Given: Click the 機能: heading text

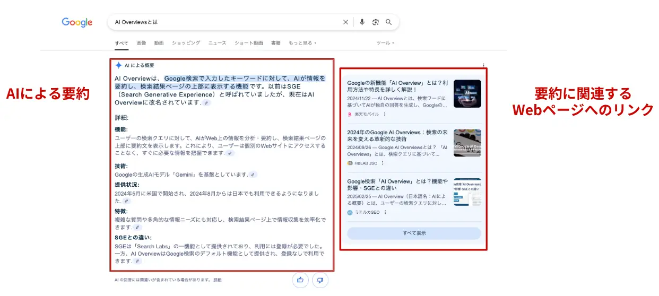Looking at the screenshot, I should 121,129.
